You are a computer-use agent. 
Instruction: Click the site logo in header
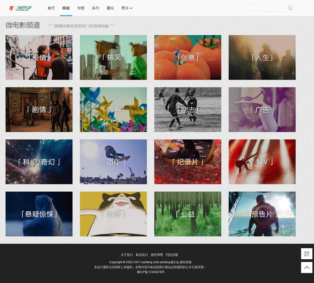pyautogui.click(x=21, y=8)
